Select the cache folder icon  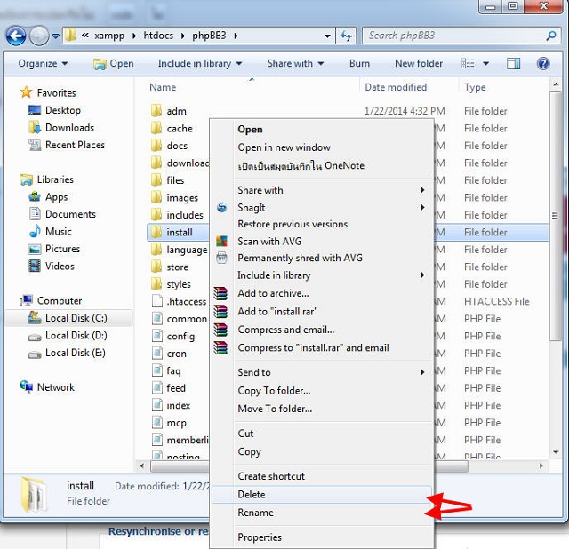[156, 128]
